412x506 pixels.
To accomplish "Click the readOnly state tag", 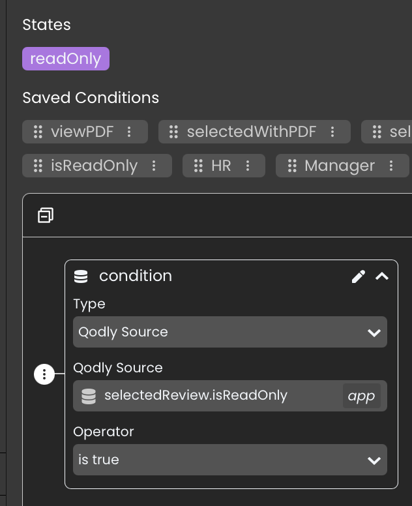I will click(x=66, y=59).
